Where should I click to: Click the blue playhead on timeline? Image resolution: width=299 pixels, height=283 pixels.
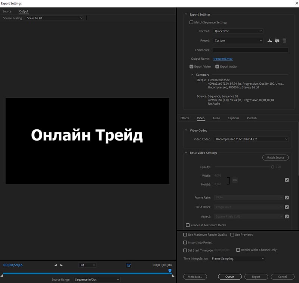click(170, 271)
